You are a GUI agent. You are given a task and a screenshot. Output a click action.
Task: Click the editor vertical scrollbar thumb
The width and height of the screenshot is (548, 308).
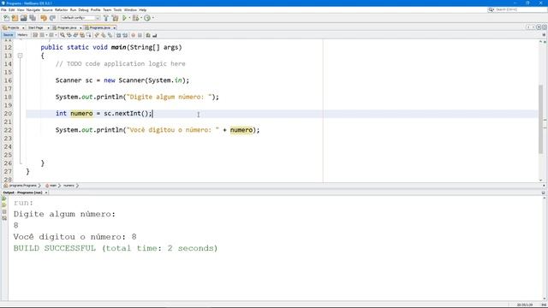tap(541, 119)
